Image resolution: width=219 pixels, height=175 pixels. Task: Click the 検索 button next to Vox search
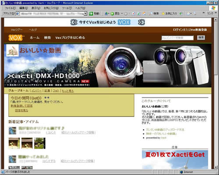coord(201,38)
